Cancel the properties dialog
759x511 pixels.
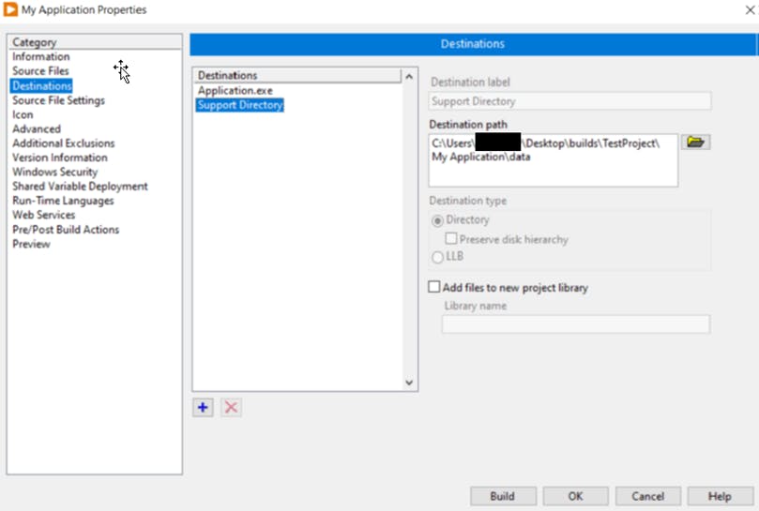click(x=647, y=496)
